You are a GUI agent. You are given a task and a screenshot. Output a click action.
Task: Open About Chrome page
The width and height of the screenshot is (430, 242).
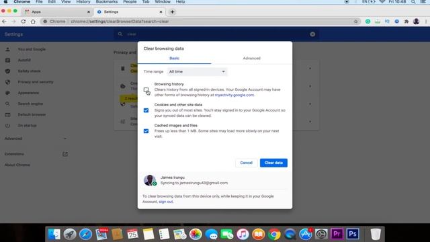click(x=17, y=165)
